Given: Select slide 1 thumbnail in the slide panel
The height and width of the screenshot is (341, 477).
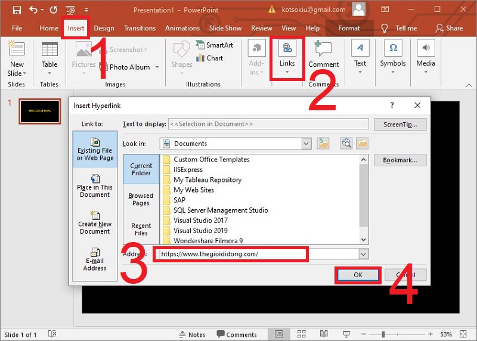Looking at the screenshot, I should 40,111.
